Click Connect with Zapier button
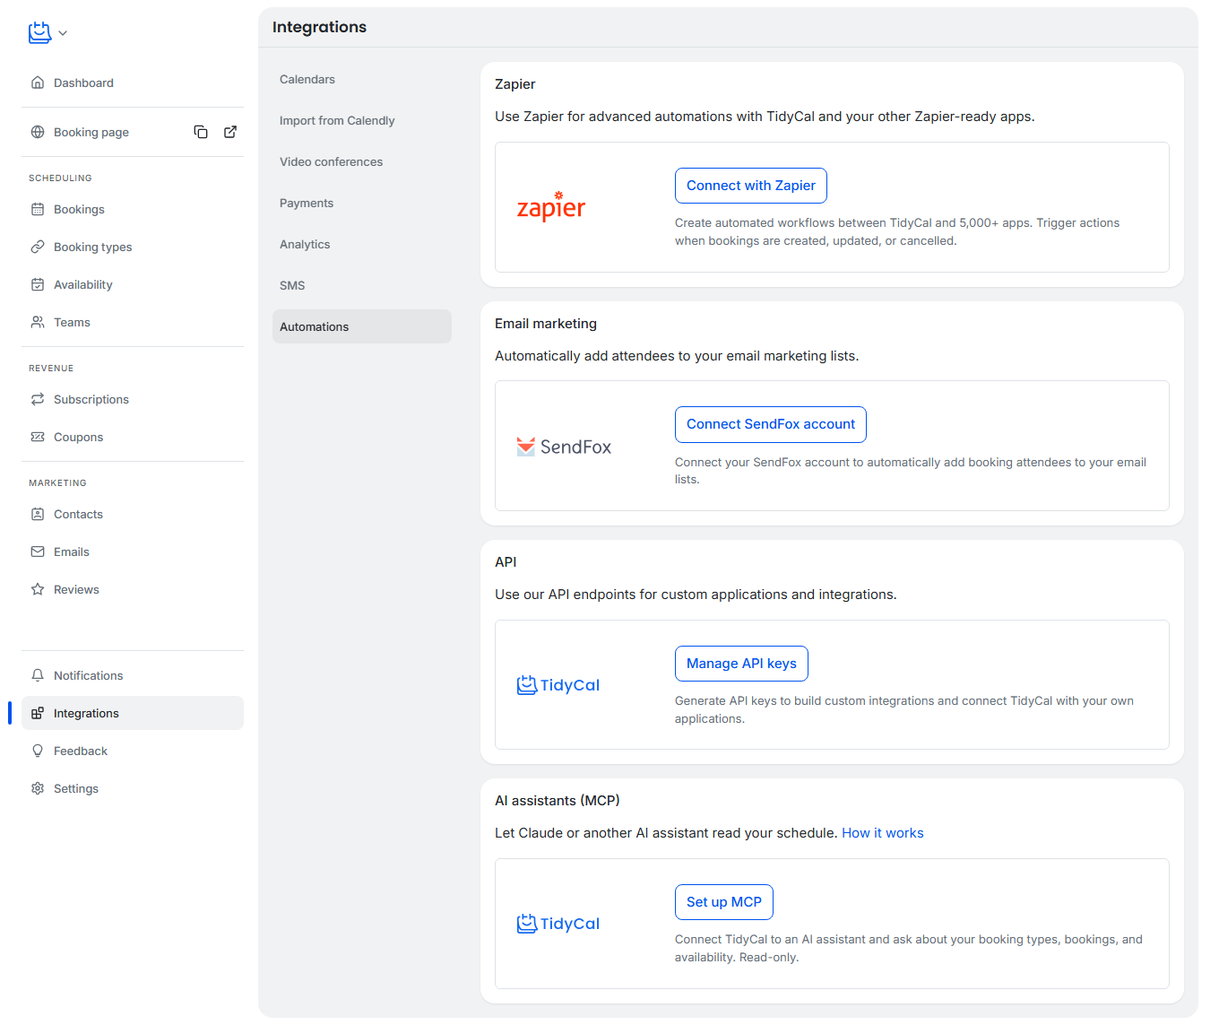The image size is (1219, 1025). [751, 186]
